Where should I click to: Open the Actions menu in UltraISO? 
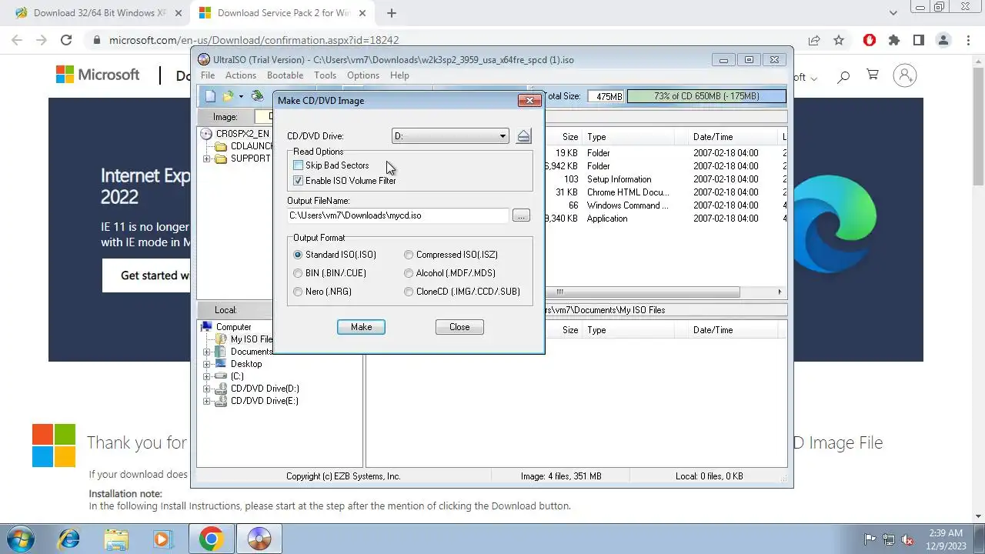[x=241, y=75]
